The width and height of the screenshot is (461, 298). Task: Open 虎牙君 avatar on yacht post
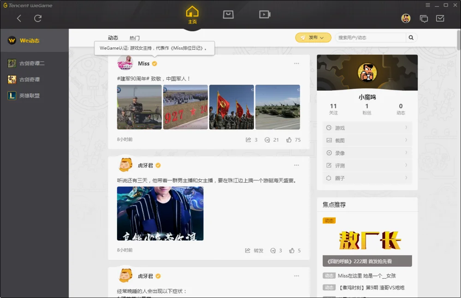tap(125, 165)
